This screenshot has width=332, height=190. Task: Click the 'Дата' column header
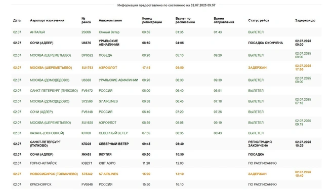coord(17,20)
